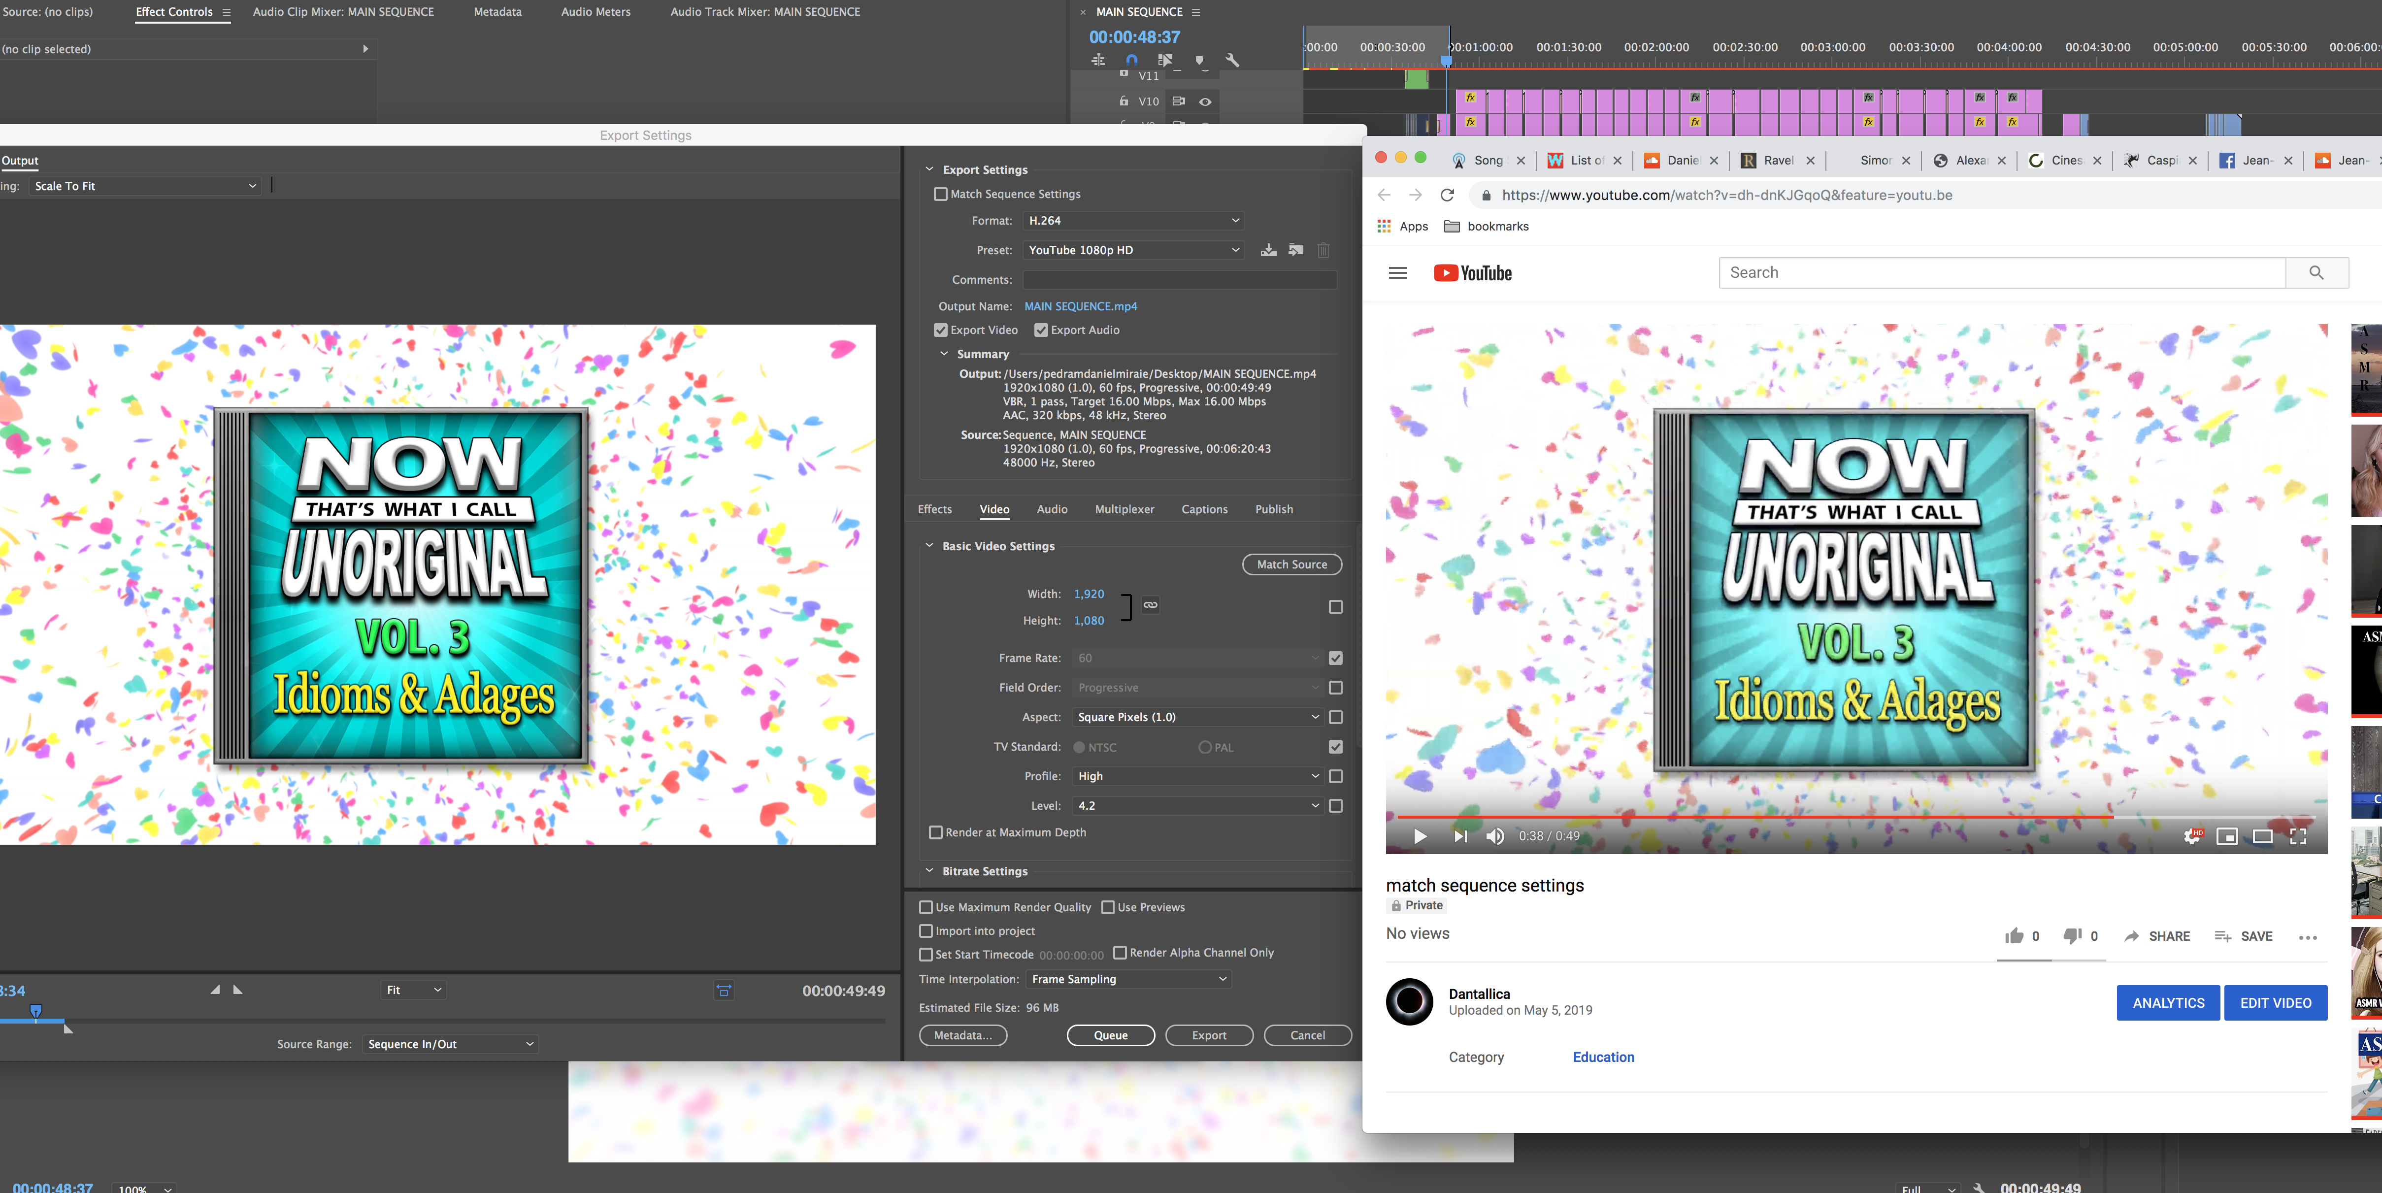Switch to the Audio Meters panel tab
The image size is (2382, 1193).
click(x=595, y=12)
